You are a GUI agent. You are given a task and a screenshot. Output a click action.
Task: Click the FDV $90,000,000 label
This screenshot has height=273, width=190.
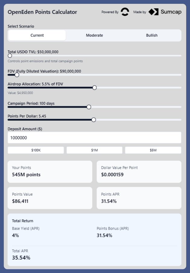44,71
